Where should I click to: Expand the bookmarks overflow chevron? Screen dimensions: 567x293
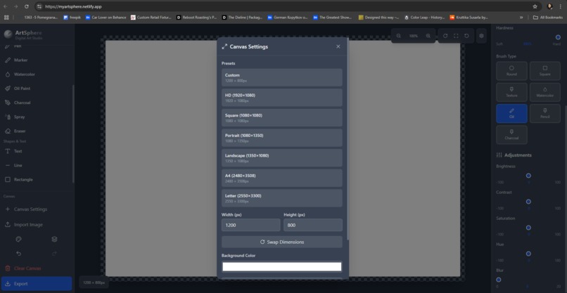pyautogui.click(x=521, y=17)
